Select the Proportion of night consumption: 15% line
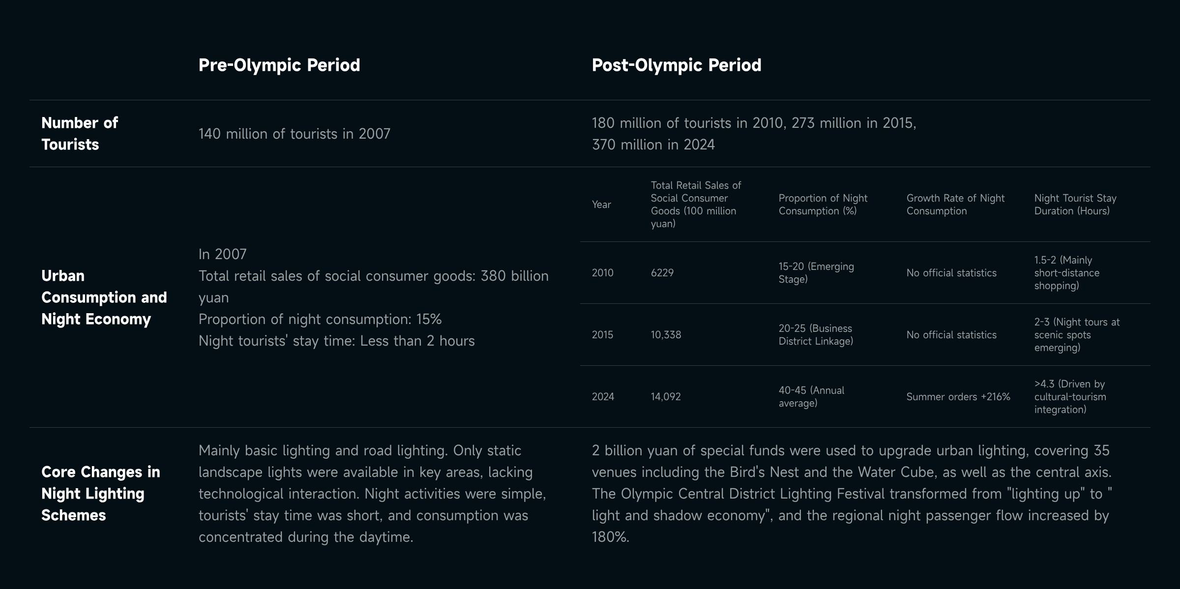 tap(320, 319)
